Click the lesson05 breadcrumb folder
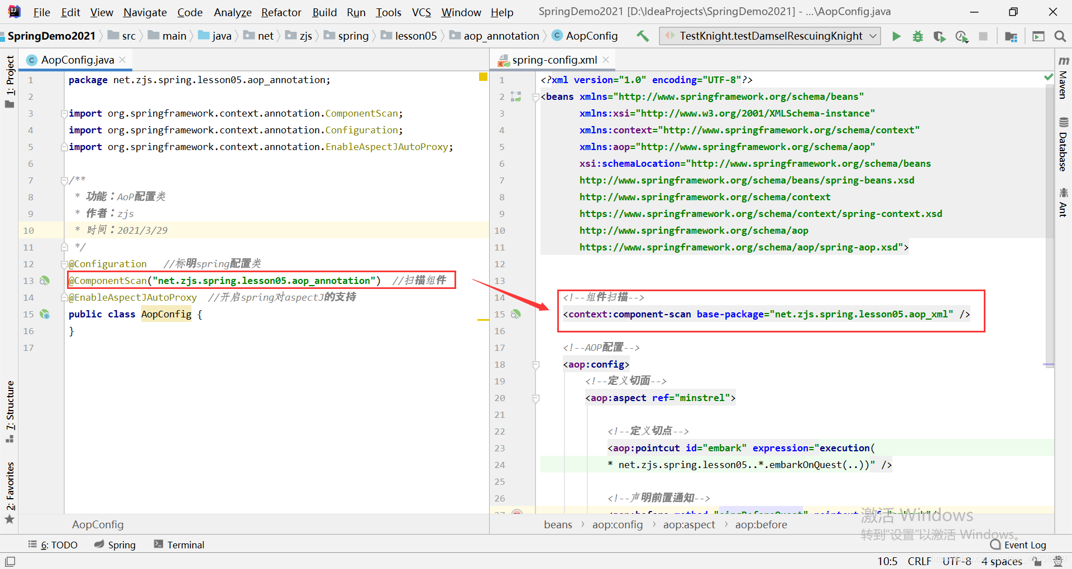This screenshot has width=1072, height=569. pyautogui.click(x=409, y=36)
